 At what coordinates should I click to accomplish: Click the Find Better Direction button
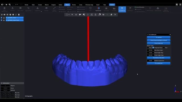click(x=159, y=58)
